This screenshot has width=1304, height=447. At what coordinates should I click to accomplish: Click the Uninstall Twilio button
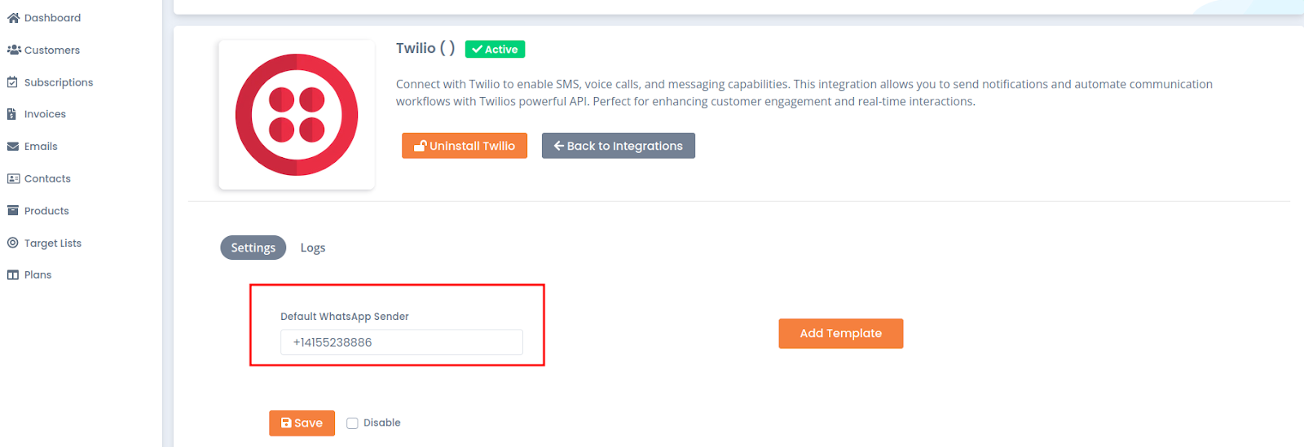point(465,146)
